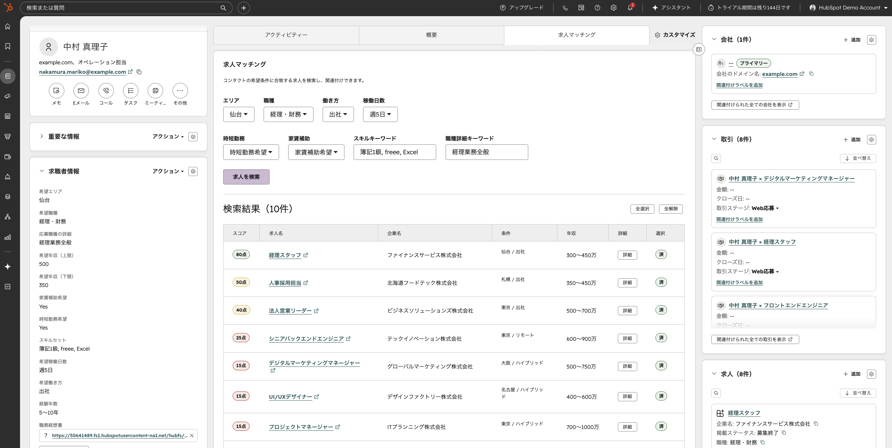This screenshot has width=892, height=448.
Task: Click アップグレード in top bar
Action: (522, 8)
